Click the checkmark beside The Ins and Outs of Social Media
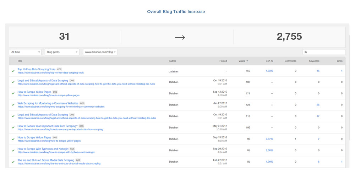The width and height of the screenshot is (355, 179). click(x=13, y=162)
